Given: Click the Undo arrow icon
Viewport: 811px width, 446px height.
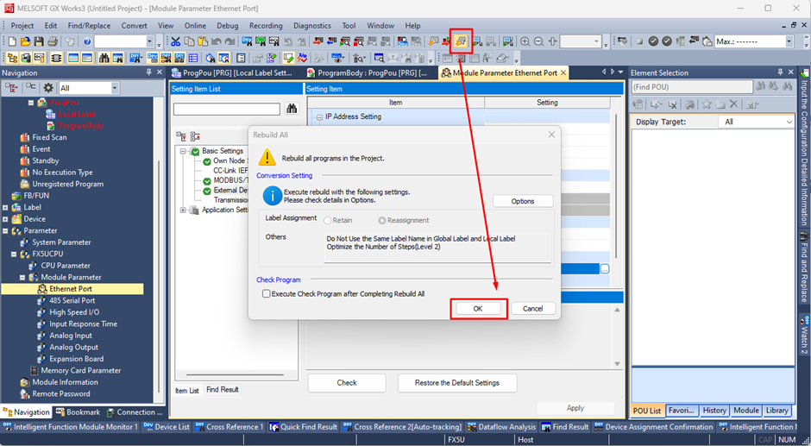Looking at the screenshot, I should pos(217,41).
